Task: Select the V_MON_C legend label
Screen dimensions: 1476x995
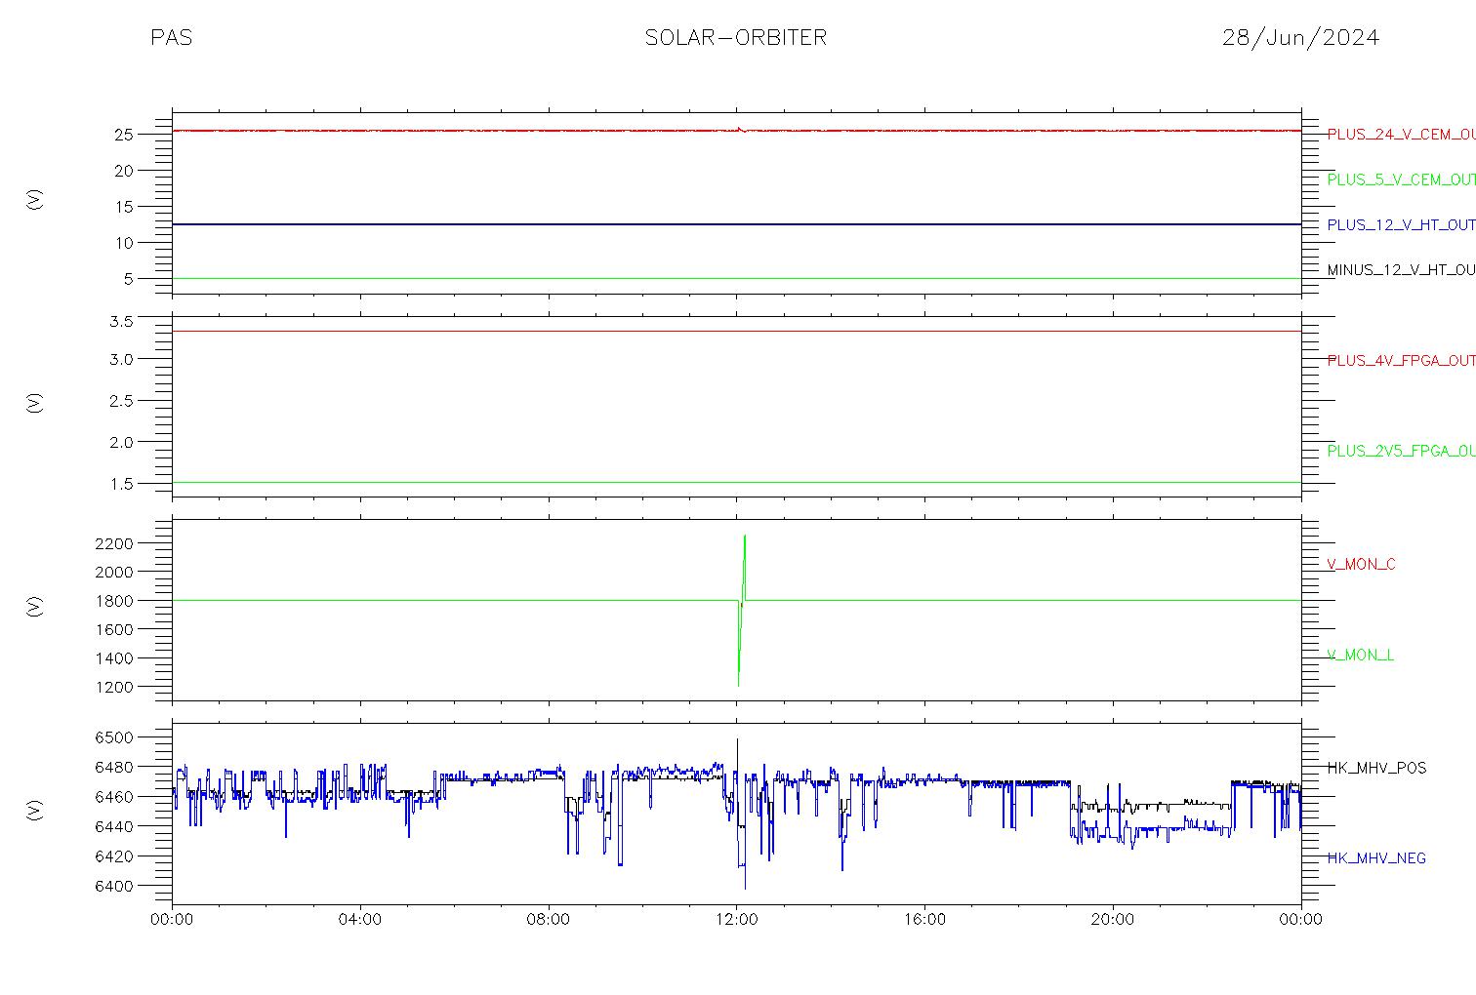Action: 1361,564
